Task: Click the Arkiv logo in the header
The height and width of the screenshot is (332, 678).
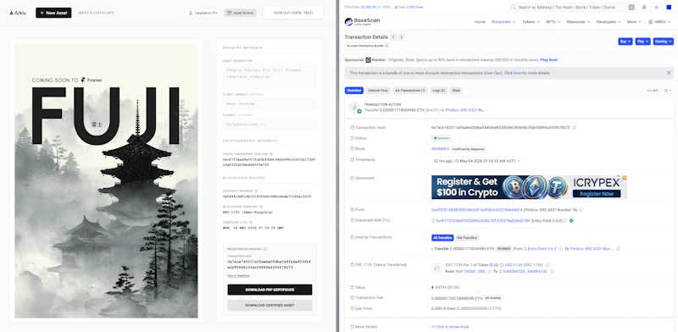Action: (x=18, y=13)
